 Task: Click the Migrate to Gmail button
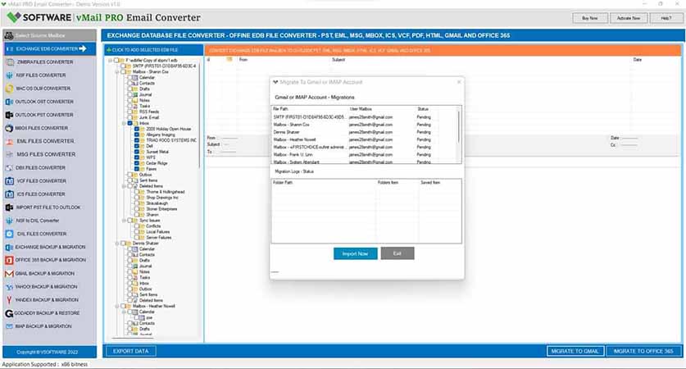click(x=575, y=351)
